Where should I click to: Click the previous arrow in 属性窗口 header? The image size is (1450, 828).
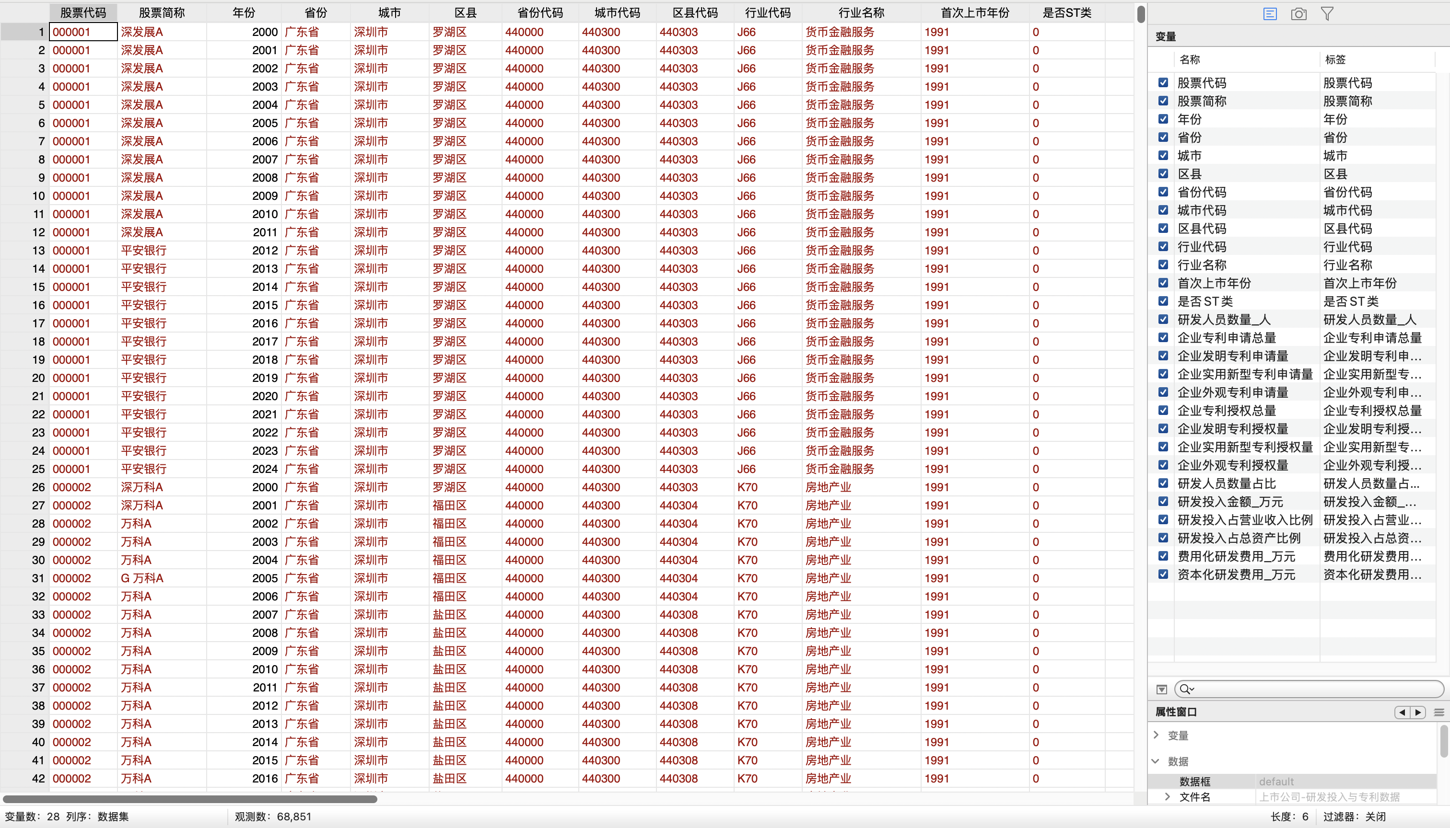(x=1402, y=712)
